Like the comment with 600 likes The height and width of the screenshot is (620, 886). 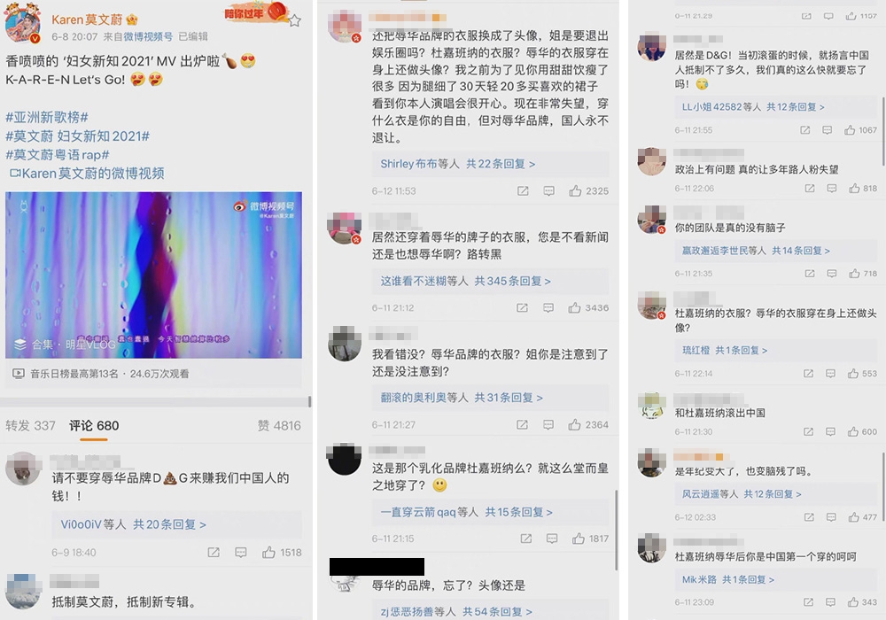pos(862,431)
